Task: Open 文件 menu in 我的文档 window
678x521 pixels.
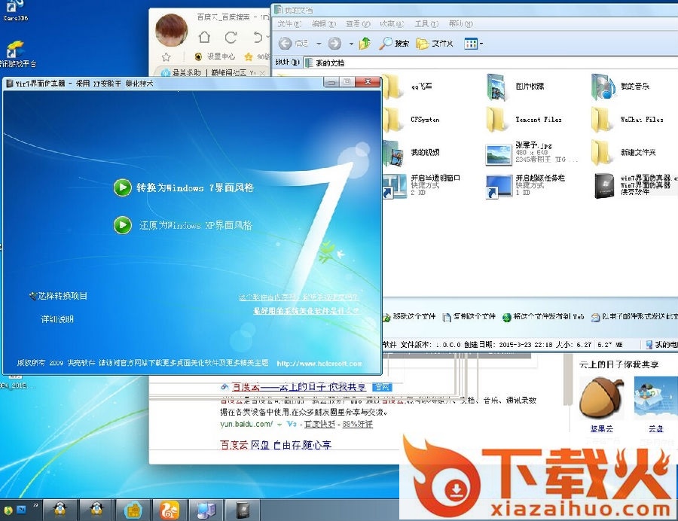Action: click(x=289, y=24)
